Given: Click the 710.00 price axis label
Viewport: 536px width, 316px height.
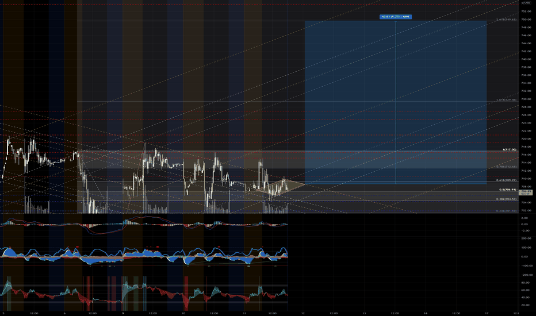Looking at the screenshot, I should [x=526, y=179].
